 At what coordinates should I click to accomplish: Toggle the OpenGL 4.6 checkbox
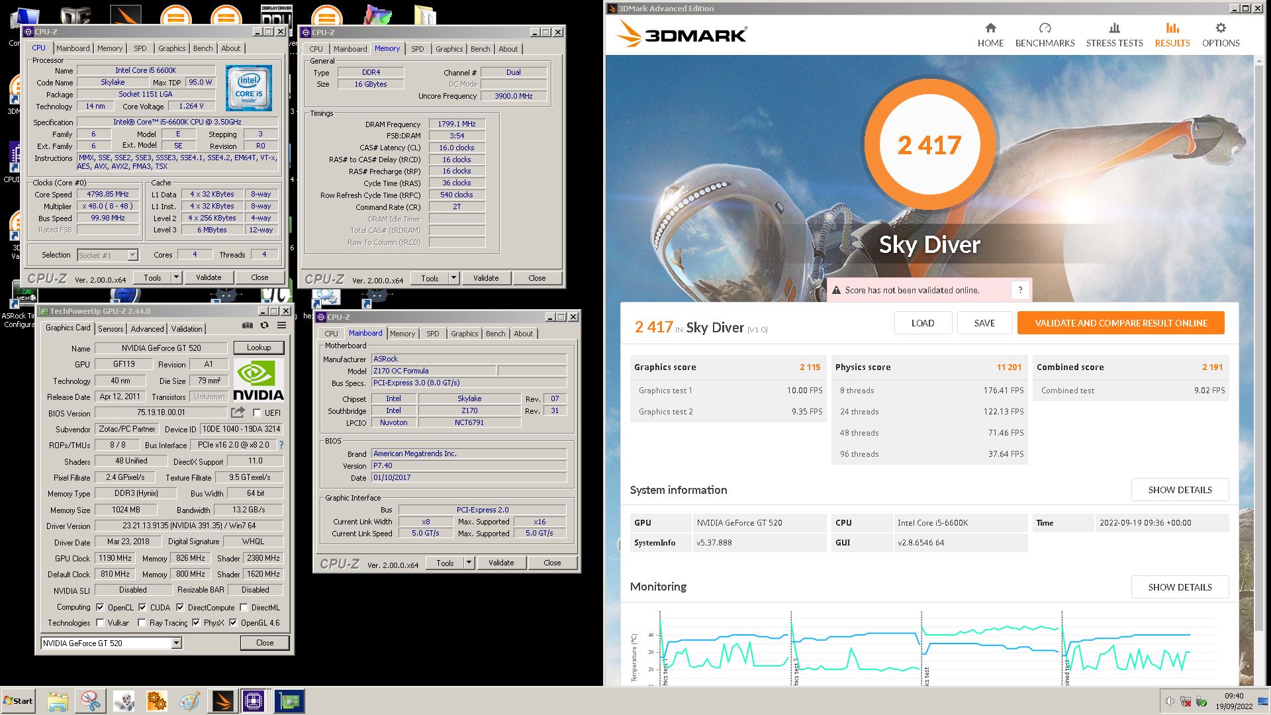233,622
